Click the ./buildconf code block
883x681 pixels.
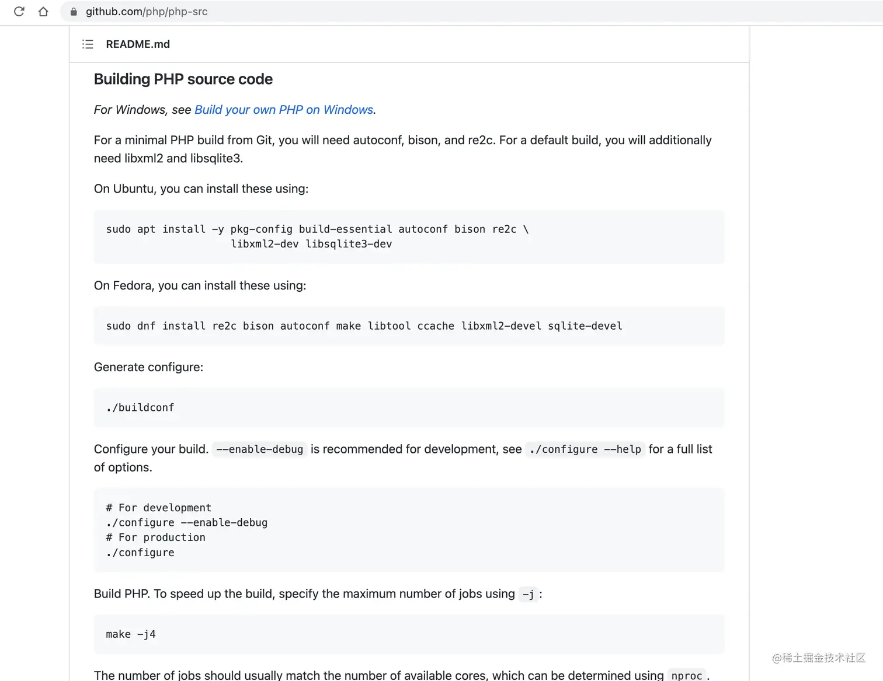coord(409,407)
